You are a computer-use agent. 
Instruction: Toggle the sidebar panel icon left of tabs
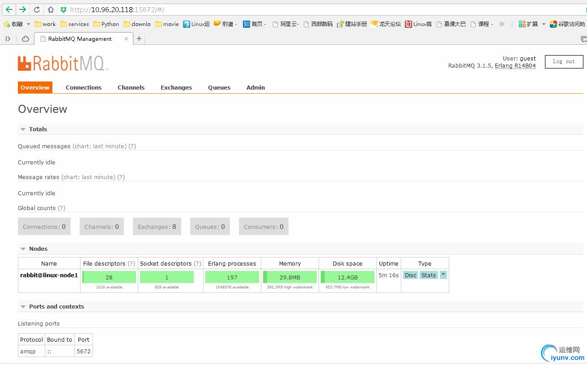coord(8,39)
